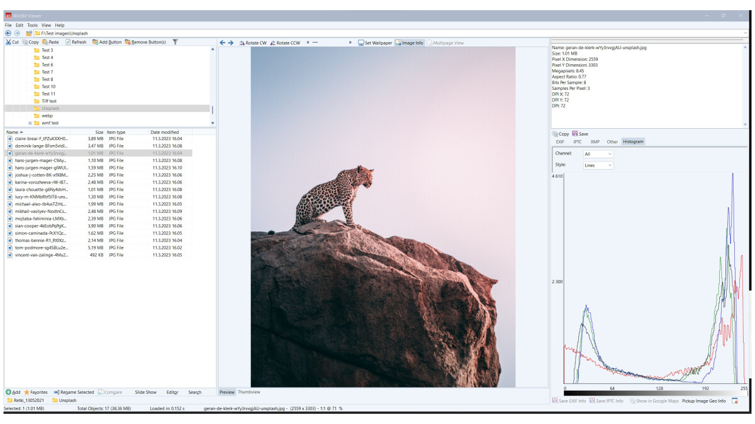Show previous image with blue left arrow

(x=222, y=43)
